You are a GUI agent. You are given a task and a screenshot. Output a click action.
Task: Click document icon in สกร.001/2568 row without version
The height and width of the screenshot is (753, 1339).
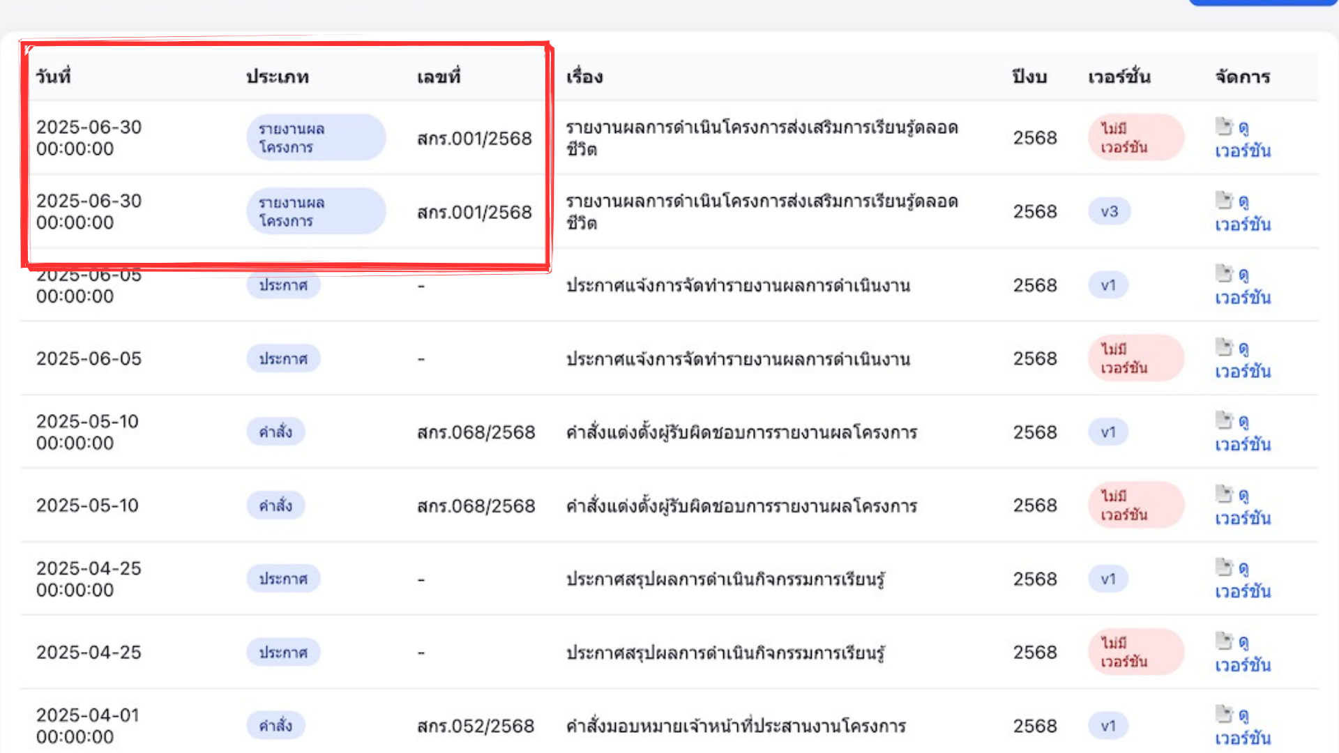pos(1224,126)
